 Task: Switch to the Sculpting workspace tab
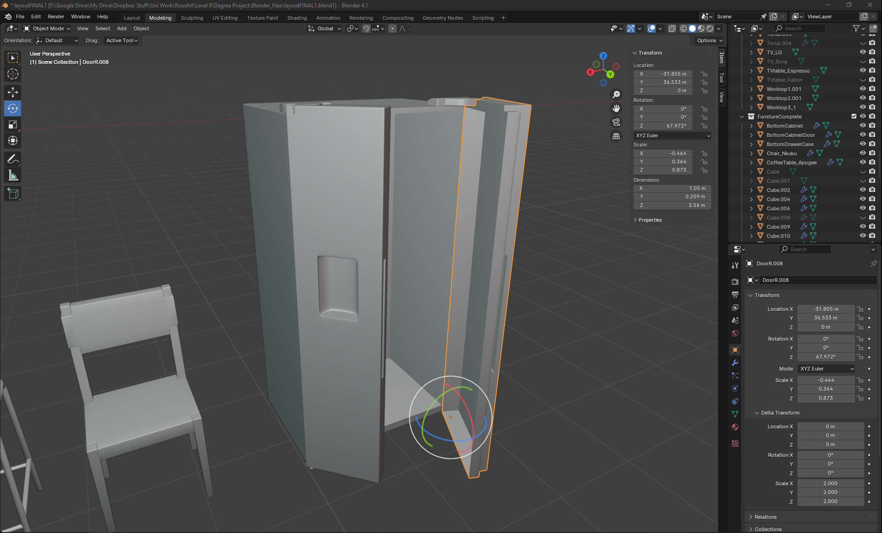[x=191, y=18]
